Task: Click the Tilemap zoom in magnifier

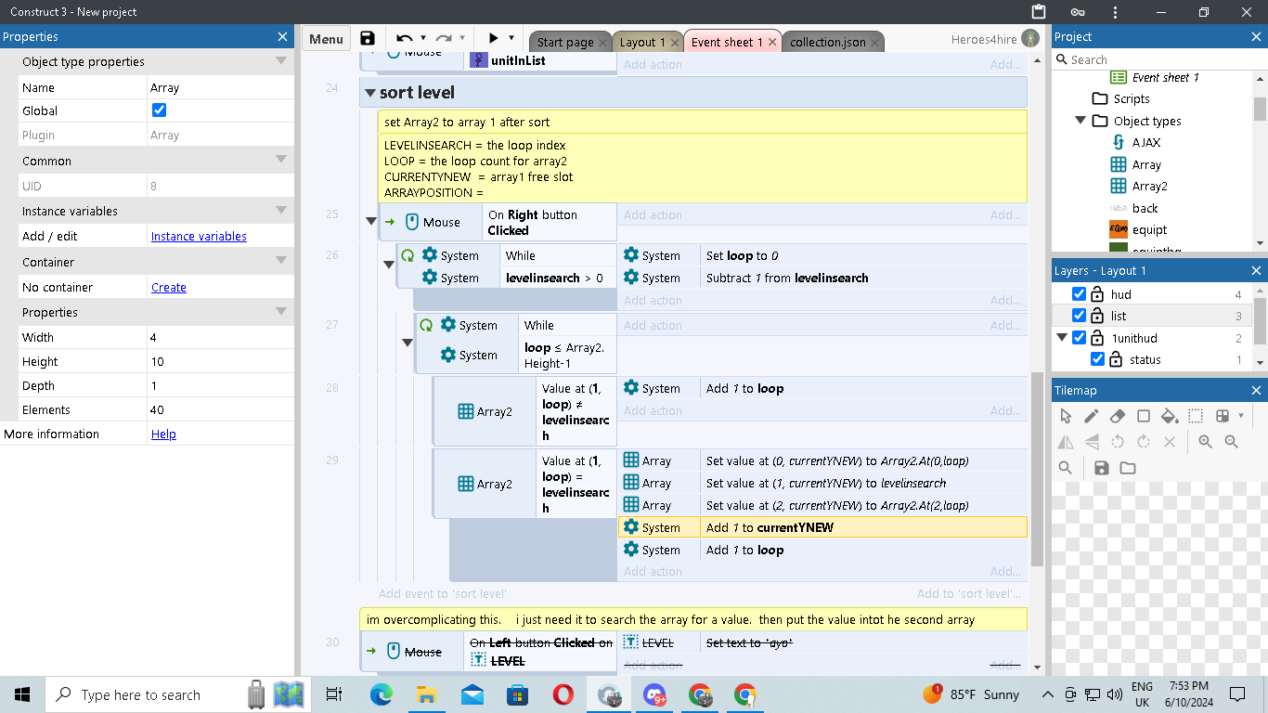Action: [1205, 442]
